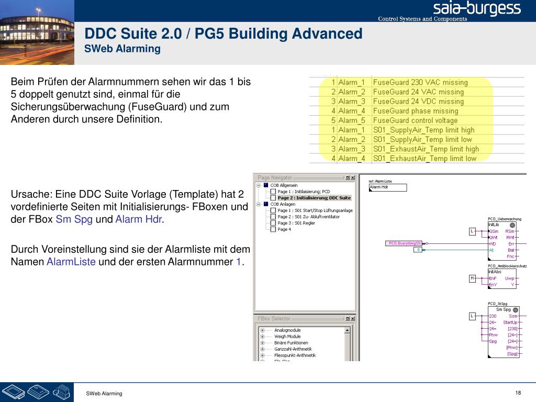Click the PCD_Ueberwachung FBox name
The image size is (536, 402).
504,219
